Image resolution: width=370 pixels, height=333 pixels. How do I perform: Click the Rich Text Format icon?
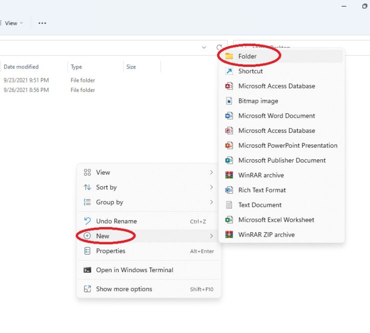pyautogui.click(x=229, y=190)
